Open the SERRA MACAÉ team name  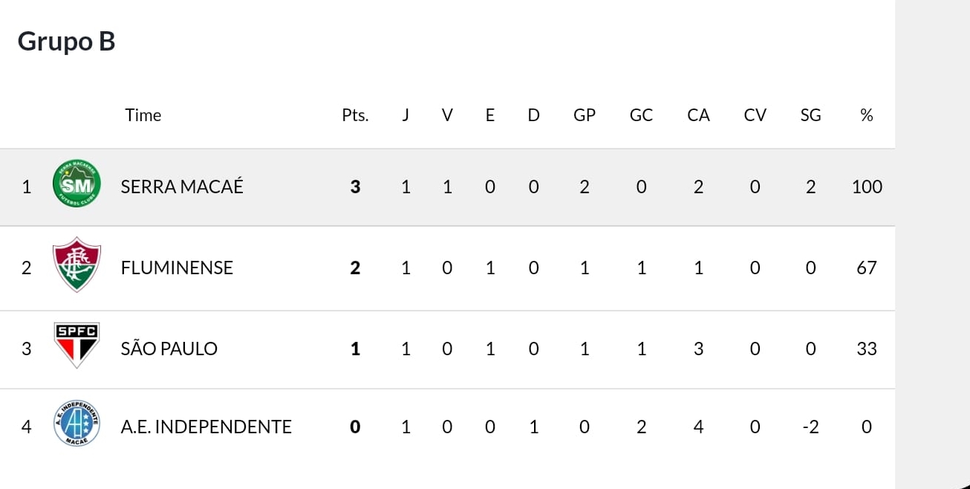[x=182, y=187]
